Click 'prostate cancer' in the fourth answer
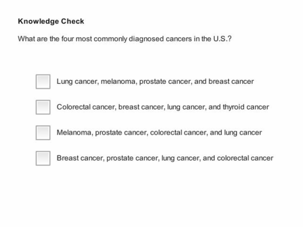 pyautogui.click(x=133, y=158)
